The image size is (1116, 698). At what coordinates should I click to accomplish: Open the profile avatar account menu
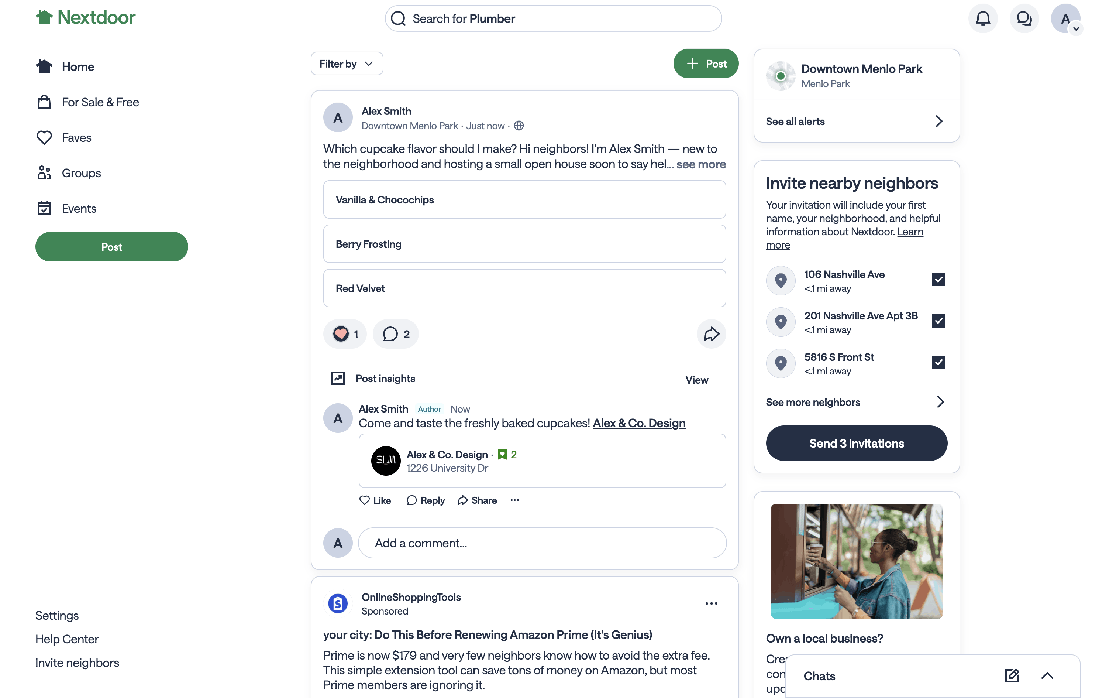[1065, 19]
